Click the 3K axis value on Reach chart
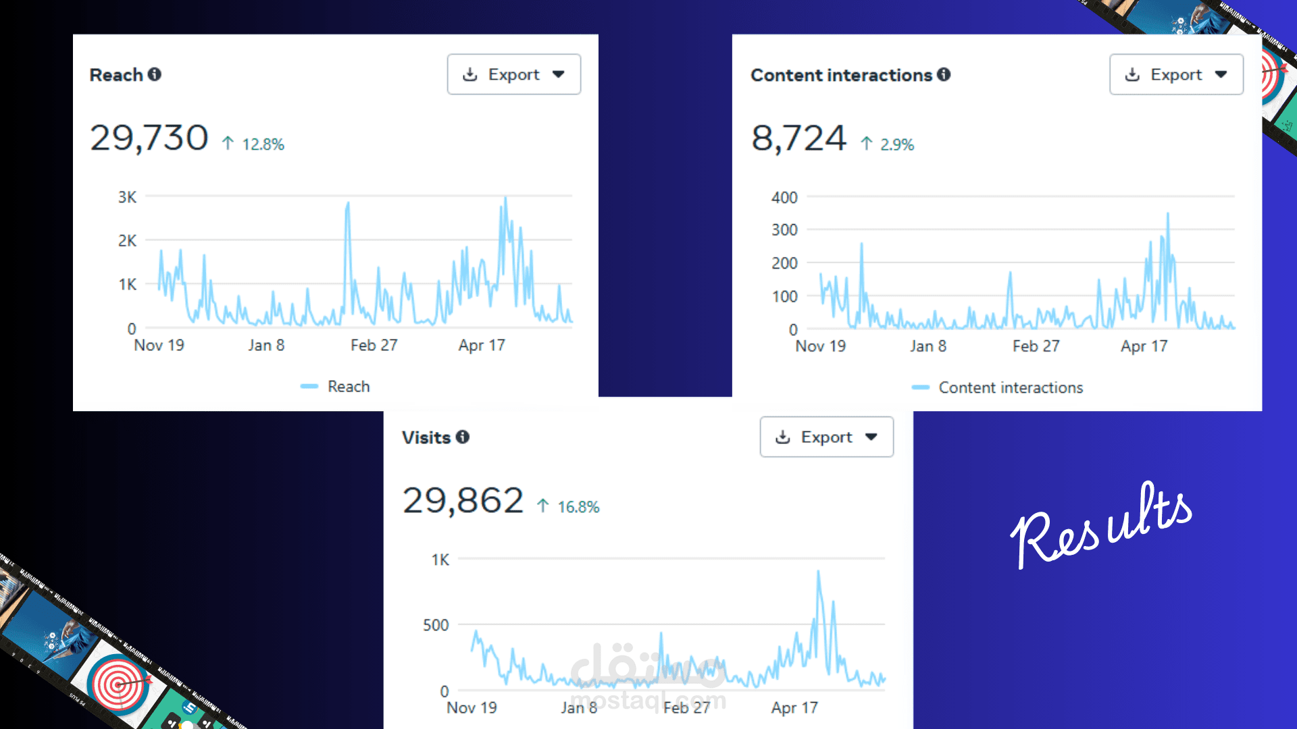 click(127, 197)
